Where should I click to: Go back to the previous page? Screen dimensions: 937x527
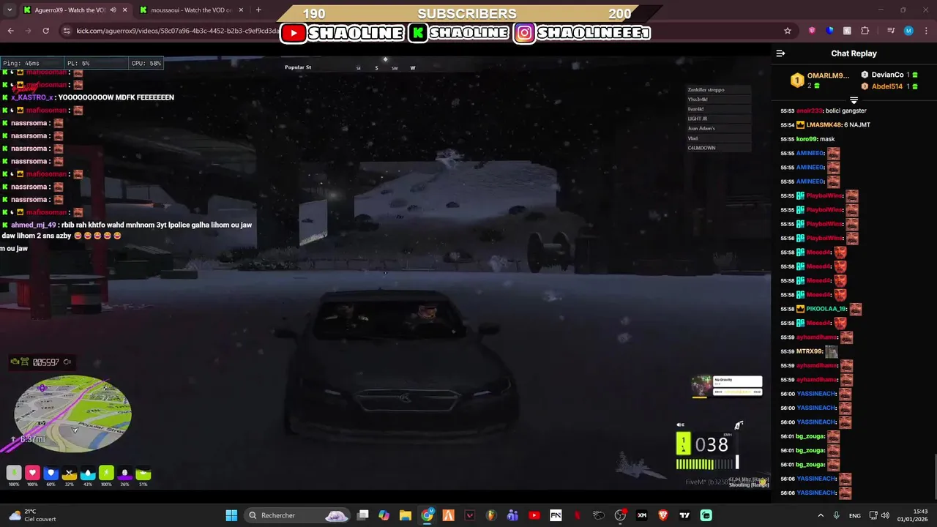click(10, 31)
